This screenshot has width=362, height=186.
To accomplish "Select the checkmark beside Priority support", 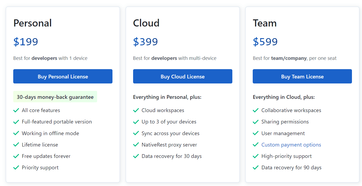I will pos(16,167).
